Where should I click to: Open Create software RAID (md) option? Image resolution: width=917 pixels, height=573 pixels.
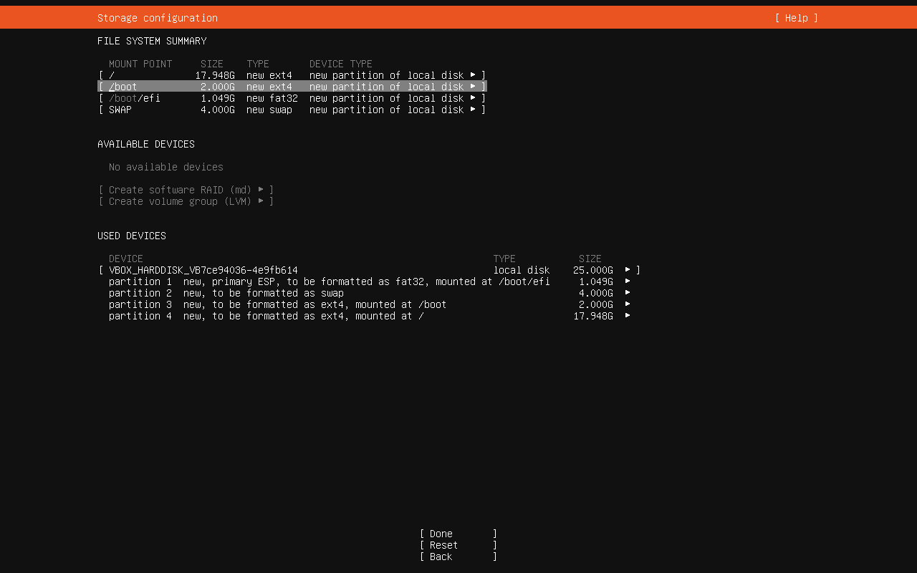point(186,190)
